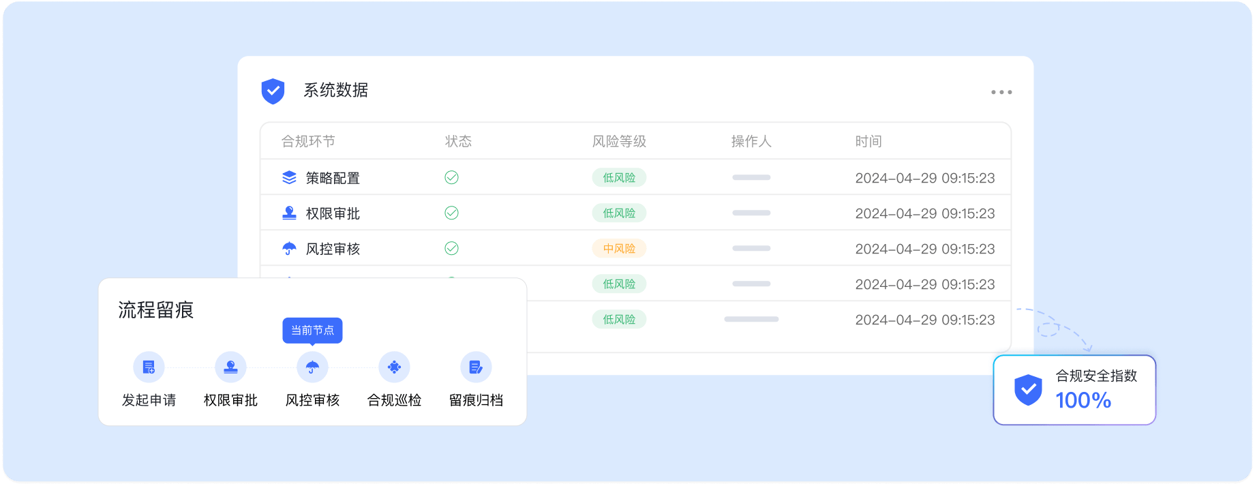Click the timestamp in 策略配置 row
1255x486 pixels.
925,178
